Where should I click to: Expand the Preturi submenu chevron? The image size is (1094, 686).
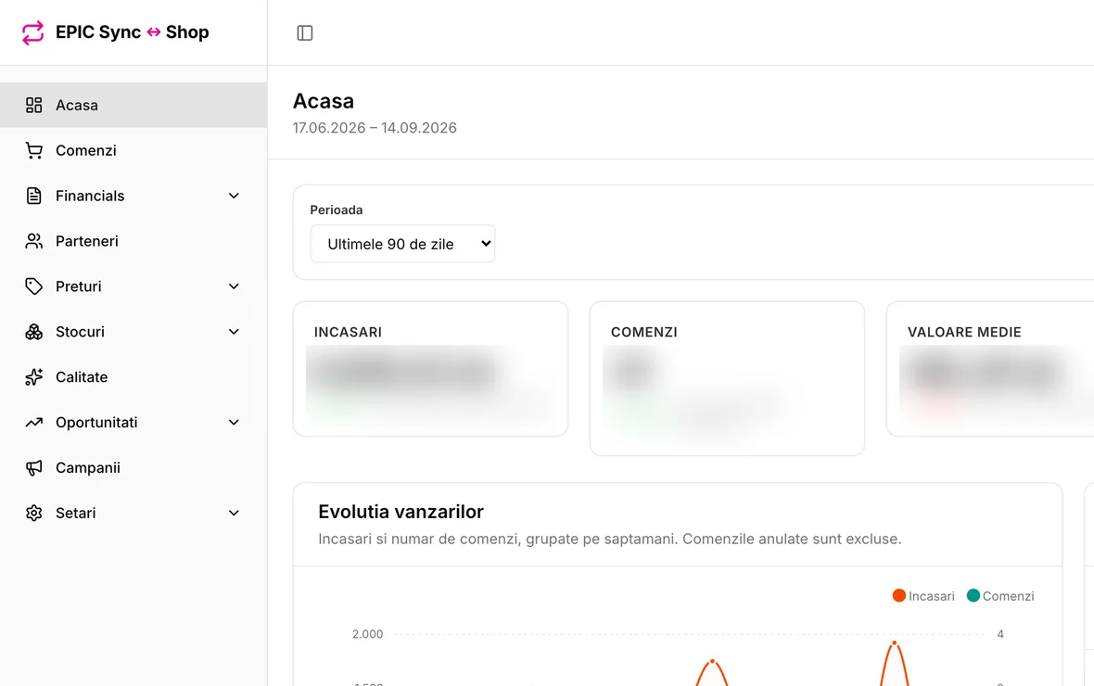click(234, 286)
